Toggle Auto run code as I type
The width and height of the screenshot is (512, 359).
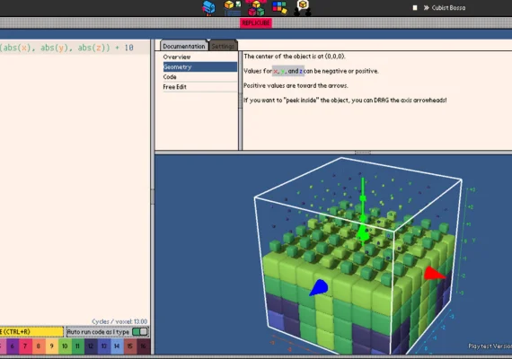click(140, 332)
